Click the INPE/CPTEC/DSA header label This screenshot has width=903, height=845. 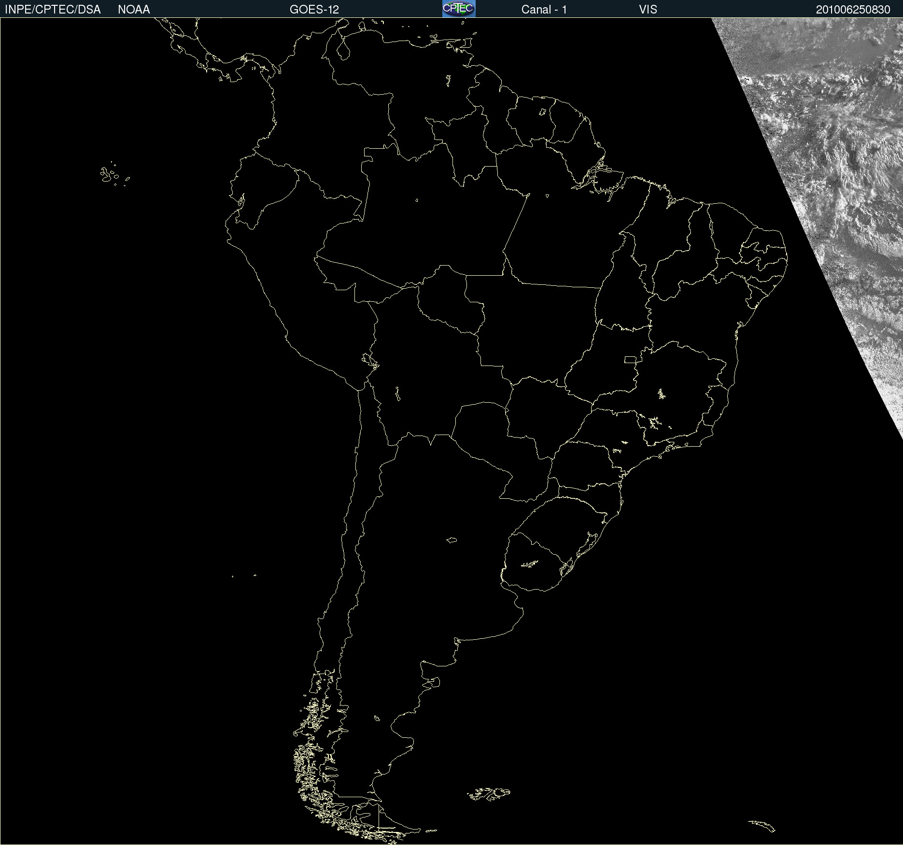tap(53, 10)
